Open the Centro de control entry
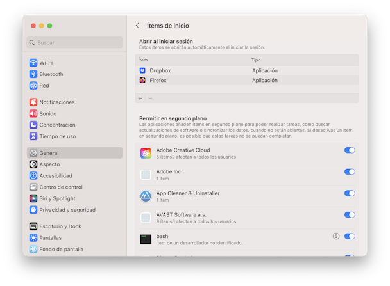 tap(74, 187)
